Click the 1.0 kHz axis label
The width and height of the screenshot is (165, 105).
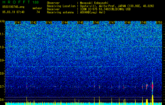click(x=2, y=47)
